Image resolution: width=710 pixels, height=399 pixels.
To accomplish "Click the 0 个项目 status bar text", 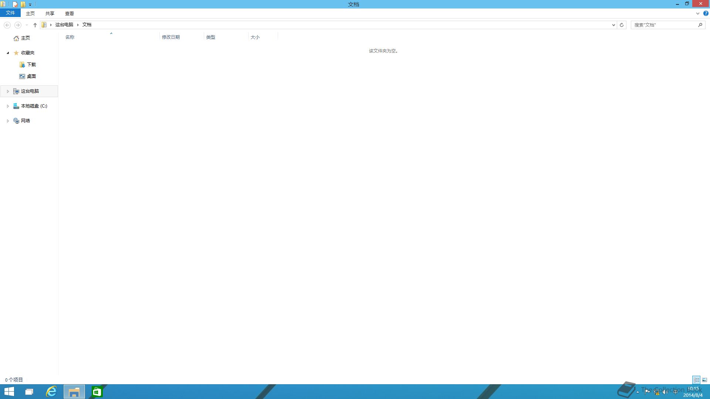I will 14,380.
